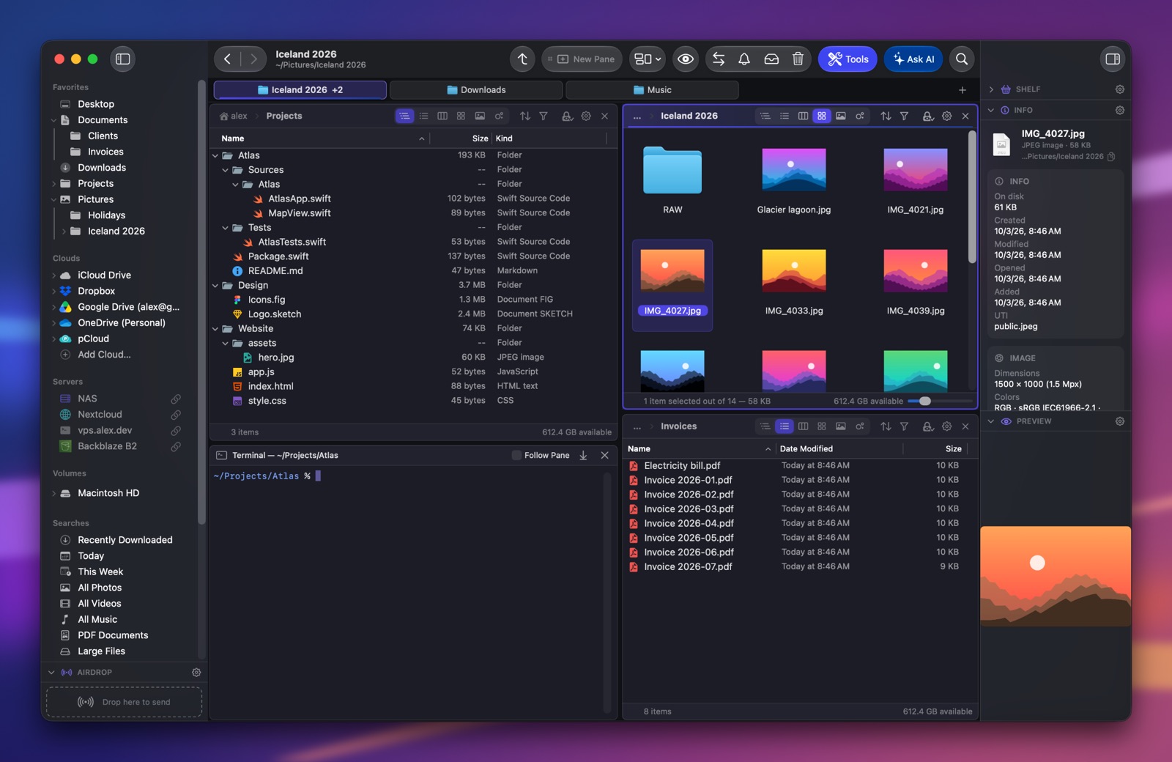Screen dimensions: 1172x762
Task: Open Recently Downloaded saved search
Action: point(125,540)
